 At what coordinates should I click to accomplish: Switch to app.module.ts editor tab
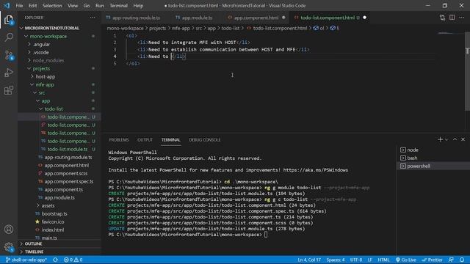197,18
